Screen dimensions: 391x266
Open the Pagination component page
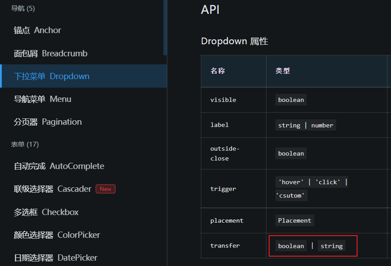pos(47,122)
